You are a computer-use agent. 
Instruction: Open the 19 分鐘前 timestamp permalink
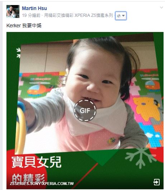tap(31, 15)
